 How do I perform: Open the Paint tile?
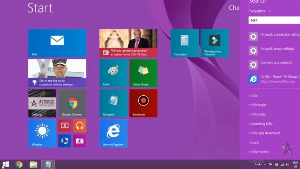tap(113, 73)
